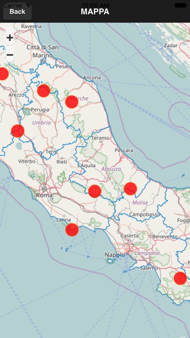This screenshot has height=338, width=190.
Task: Click the Rieti city label
Action: coord(61,162)
